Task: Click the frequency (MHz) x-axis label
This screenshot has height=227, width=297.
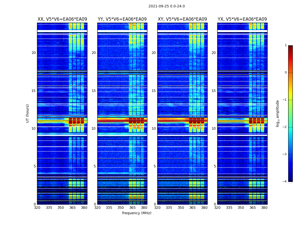Action: tap(137, 213)
